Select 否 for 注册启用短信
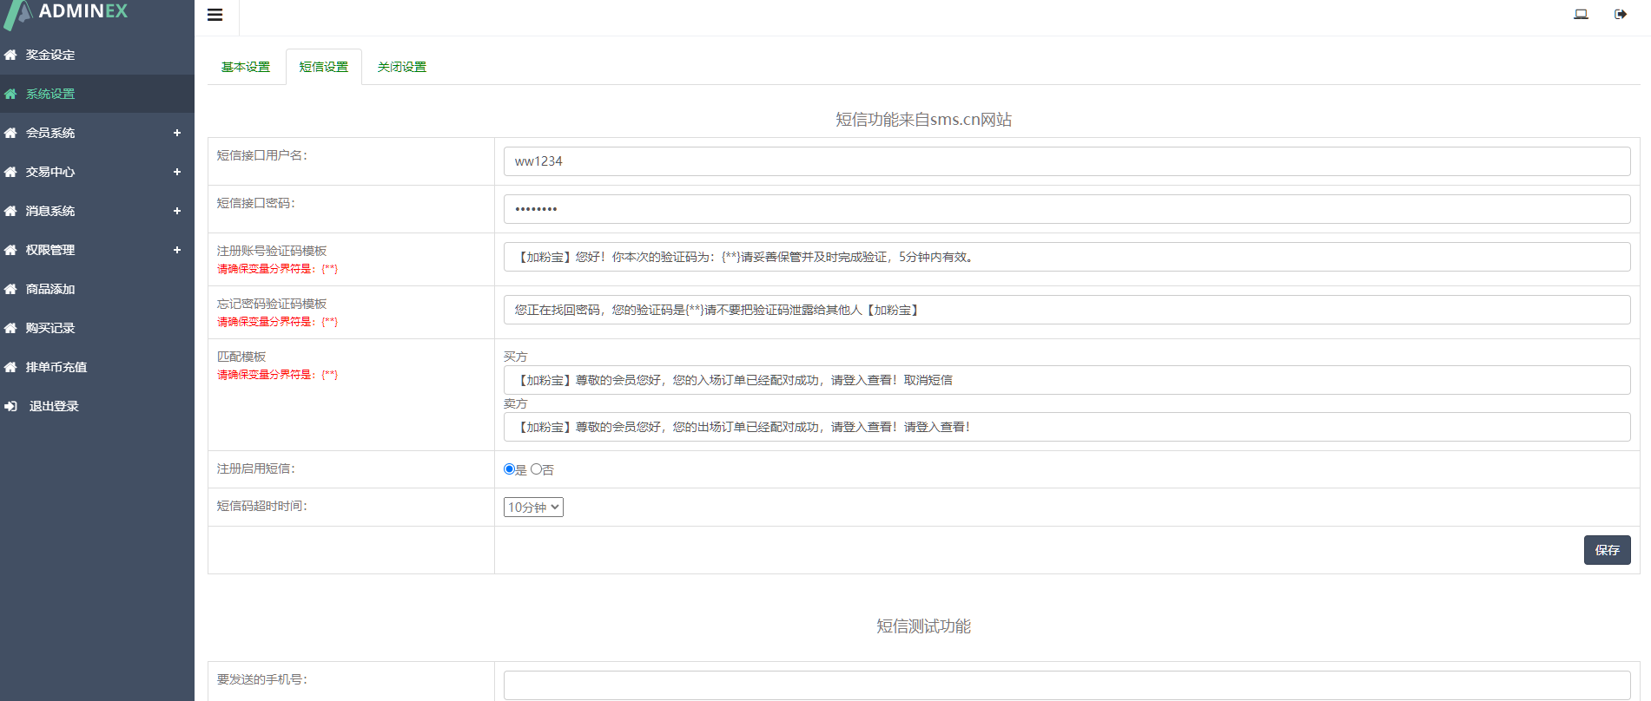Viewport: 1651px width, 701px height. (537, 469)
